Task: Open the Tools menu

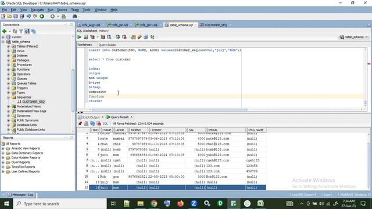Action: tap(87, 10)
